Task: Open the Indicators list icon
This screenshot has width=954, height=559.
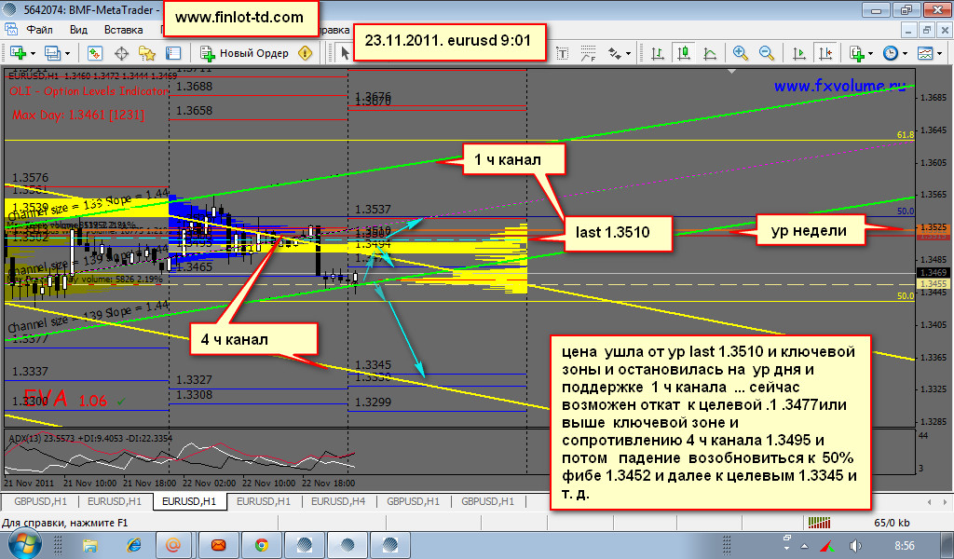Action: (x=857, y=53)
